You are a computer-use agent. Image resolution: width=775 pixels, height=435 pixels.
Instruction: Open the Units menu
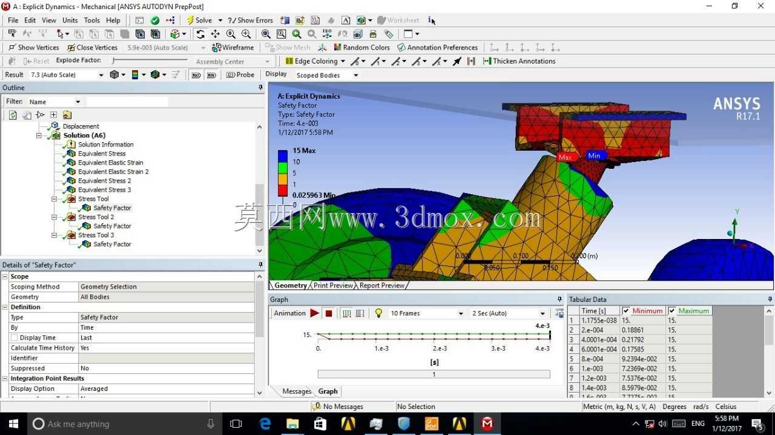point(70,20)
